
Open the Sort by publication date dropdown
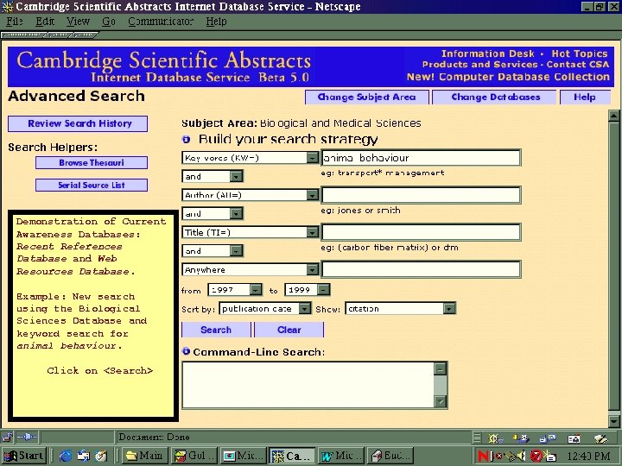coord(304,308)
